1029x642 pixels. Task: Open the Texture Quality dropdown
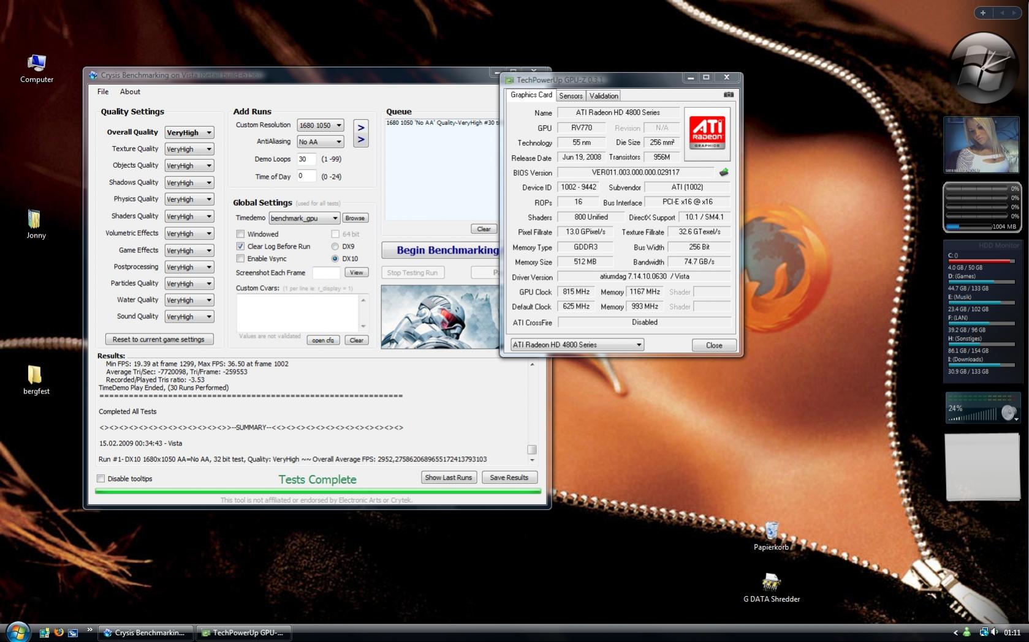189,149
